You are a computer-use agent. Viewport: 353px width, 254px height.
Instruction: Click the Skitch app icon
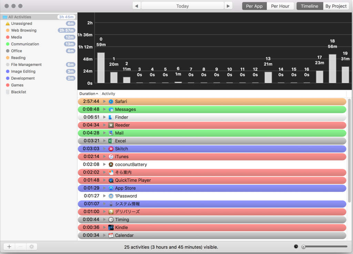pos(111,149)
